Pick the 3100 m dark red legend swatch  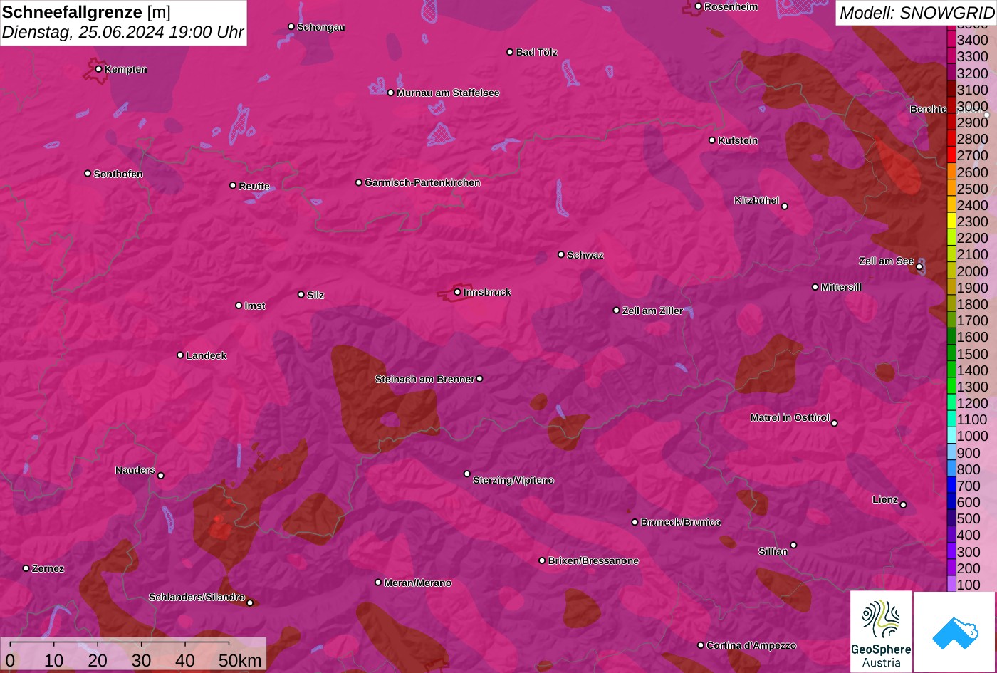[x=951, y=90]
